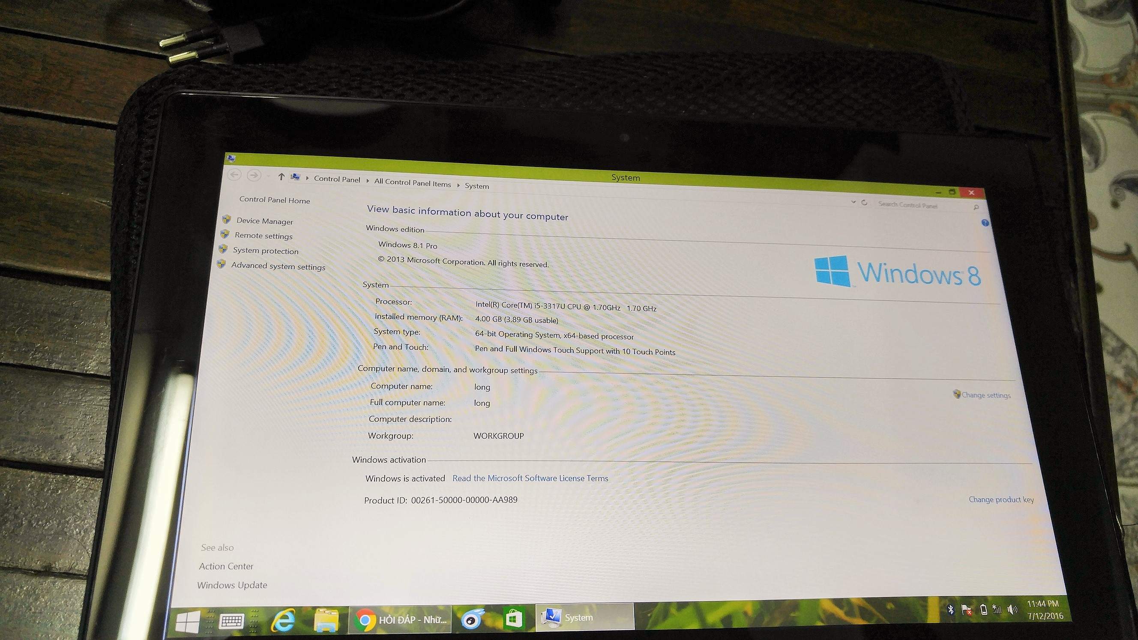1138x640 pixels.
Task: Open Advanced system settings
Action: 278,266
